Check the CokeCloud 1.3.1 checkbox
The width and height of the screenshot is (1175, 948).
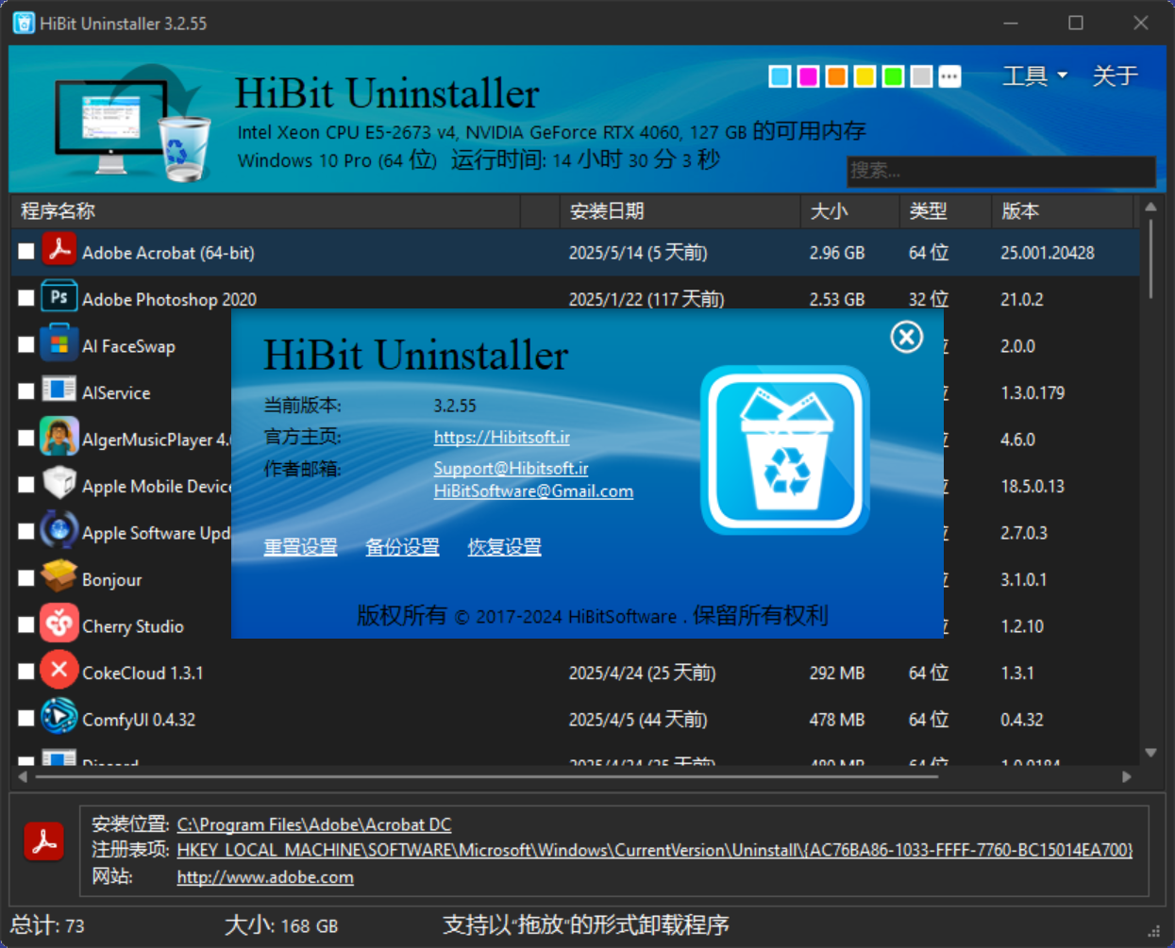pos(26,672)
